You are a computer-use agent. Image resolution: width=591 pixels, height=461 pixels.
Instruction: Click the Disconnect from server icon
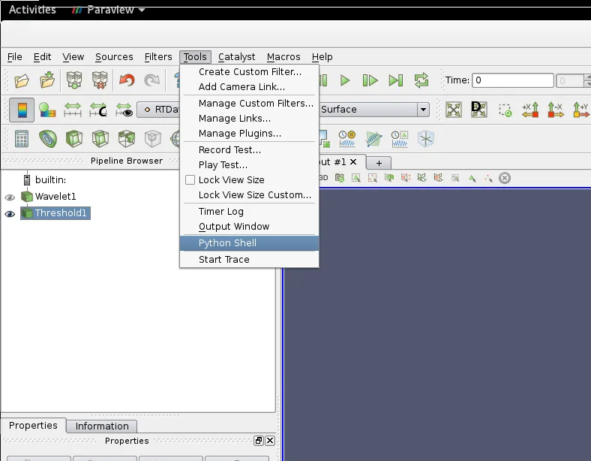[100, 80]
